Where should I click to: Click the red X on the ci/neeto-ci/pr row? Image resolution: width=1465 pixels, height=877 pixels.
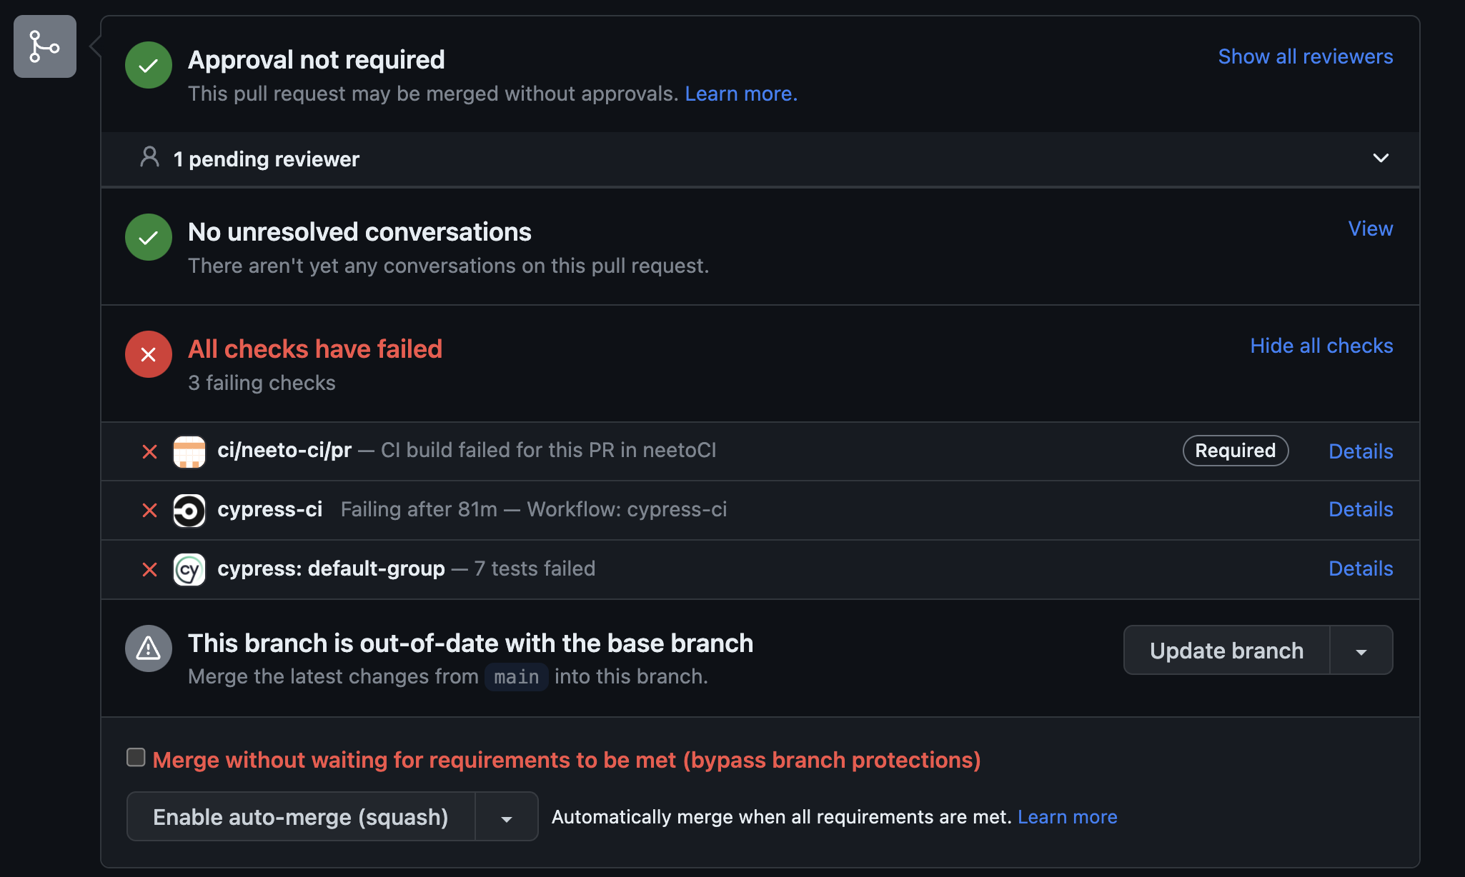click(x=149, y=451)
